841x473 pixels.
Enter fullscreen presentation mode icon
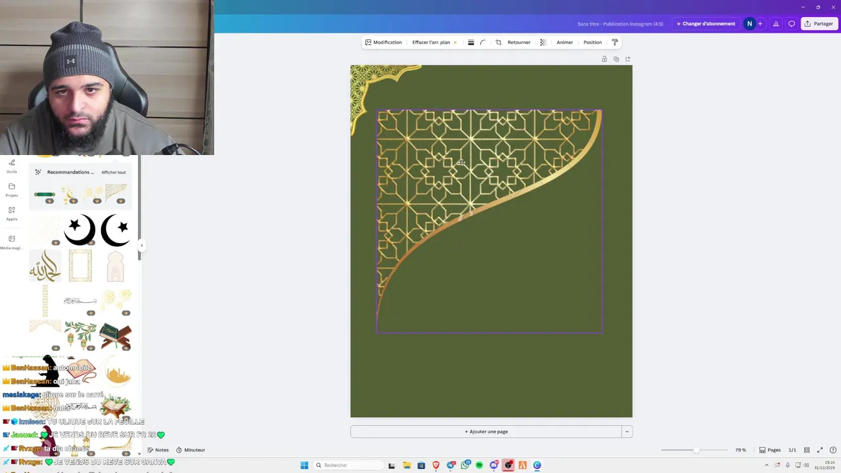coord(820,450)
